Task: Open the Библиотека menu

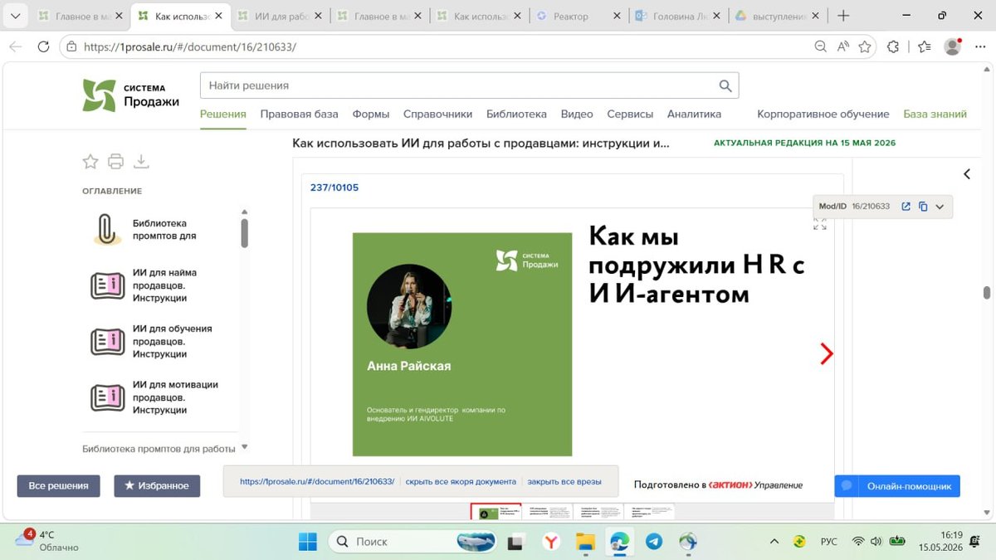Action: [x=516, y=114]
